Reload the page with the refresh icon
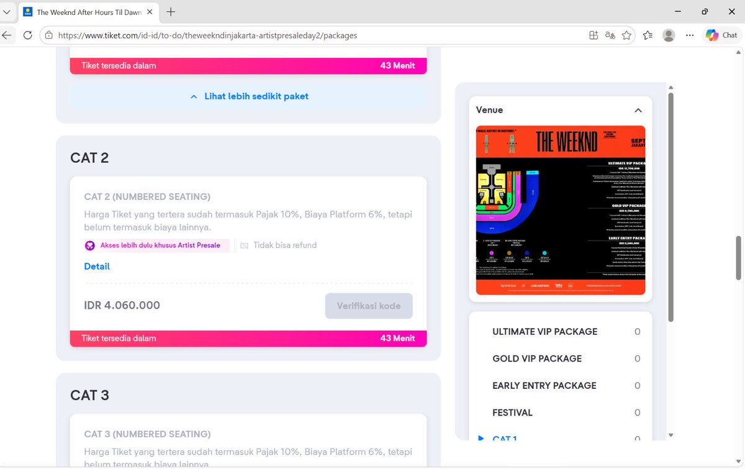The height and width of the screenshot is (469, 745). 27,35
